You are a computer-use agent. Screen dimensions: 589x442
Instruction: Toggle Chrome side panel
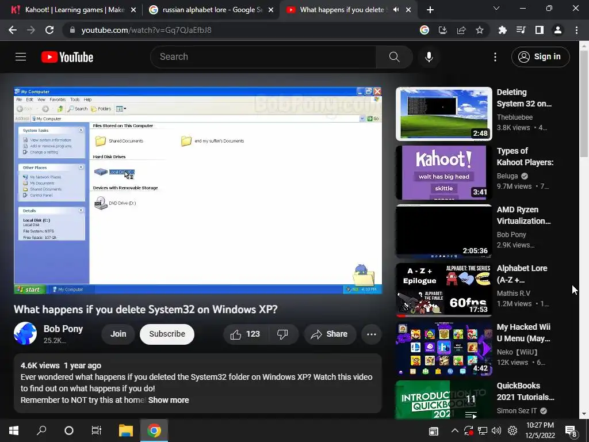540,30
